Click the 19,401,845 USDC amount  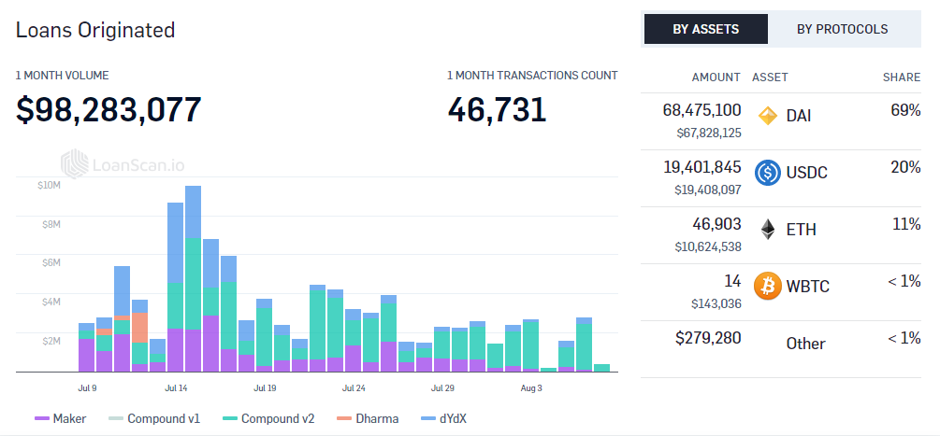click(702, 167)
